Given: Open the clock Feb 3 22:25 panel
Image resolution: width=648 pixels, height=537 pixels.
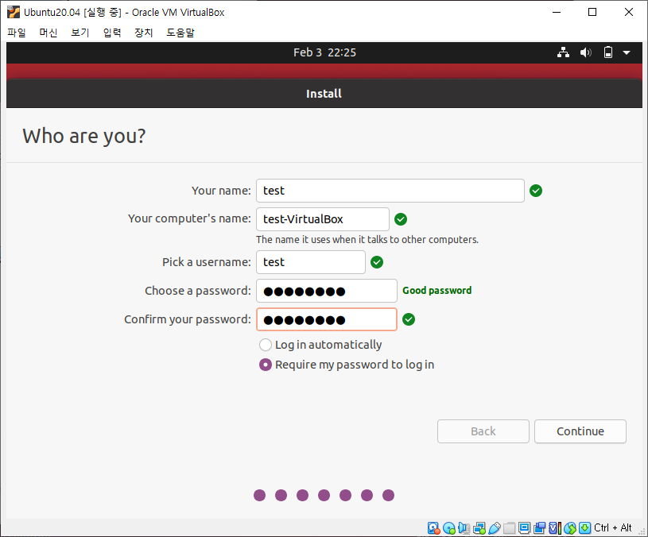Looking at the screenshot, I should [x=324, y=52].
